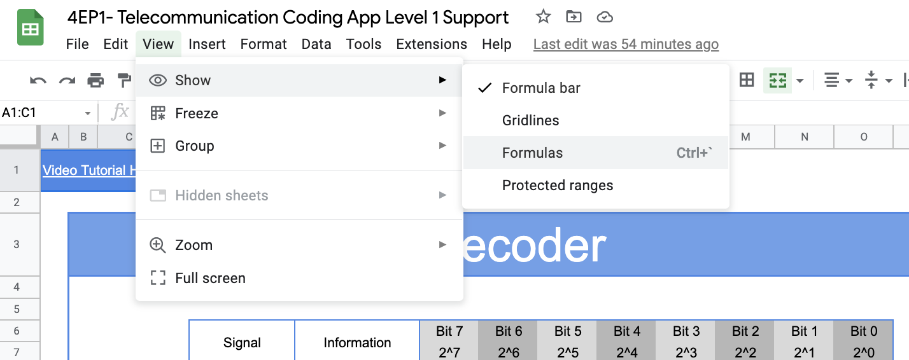
Task: Uncheck Formula bar in Show submenu
Action: point(541,88)
